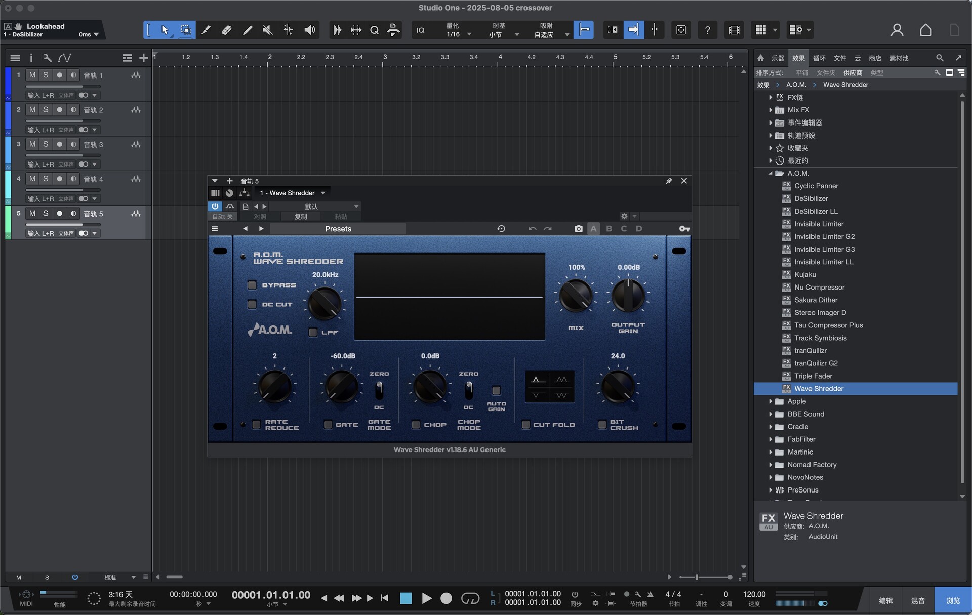Mute track 音轨 1
Screen dimensions: 972x615
[32, 75]
